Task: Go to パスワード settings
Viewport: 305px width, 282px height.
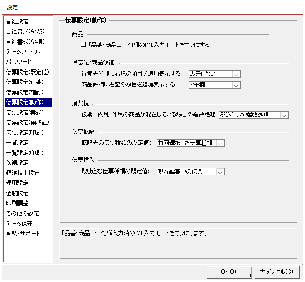Action: pyautogui.click(x=19, y=62)
